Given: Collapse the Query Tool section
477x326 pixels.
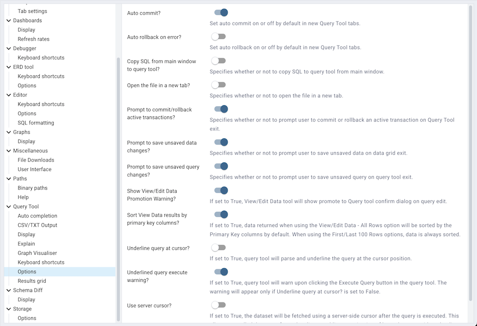Looking at the screenshot, I should 8,206.
